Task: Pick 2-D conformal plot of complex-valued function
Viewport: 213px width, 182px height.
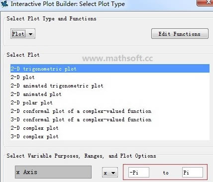Action: [110, 111]
